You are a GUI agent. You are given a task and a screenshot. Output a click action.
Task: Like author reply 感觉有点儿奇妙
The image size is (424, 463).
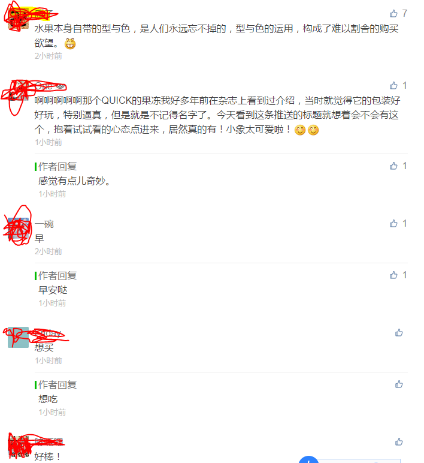[393, 166]
